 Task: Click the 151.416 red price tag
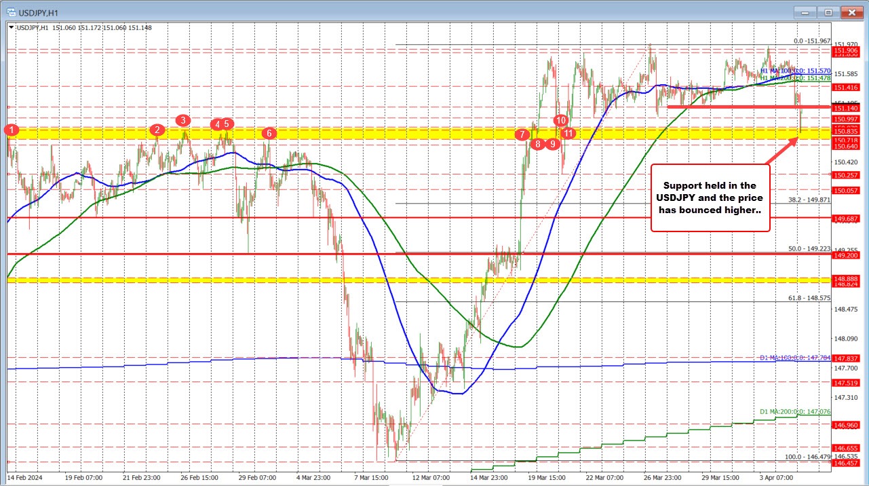pos(846,87)
